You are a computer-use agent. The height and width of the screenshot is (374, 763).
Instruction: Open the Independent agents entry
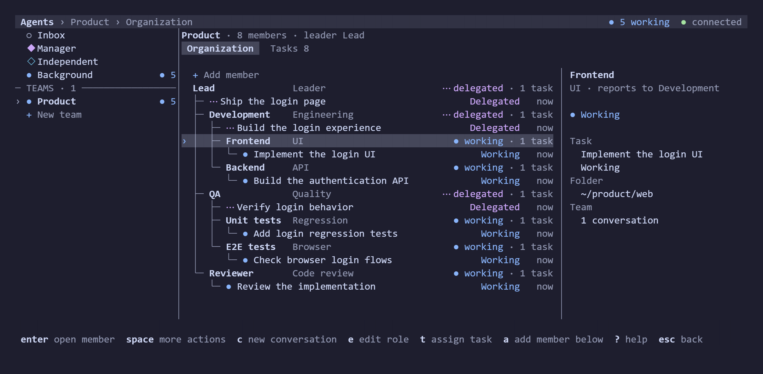coord(96,62)
